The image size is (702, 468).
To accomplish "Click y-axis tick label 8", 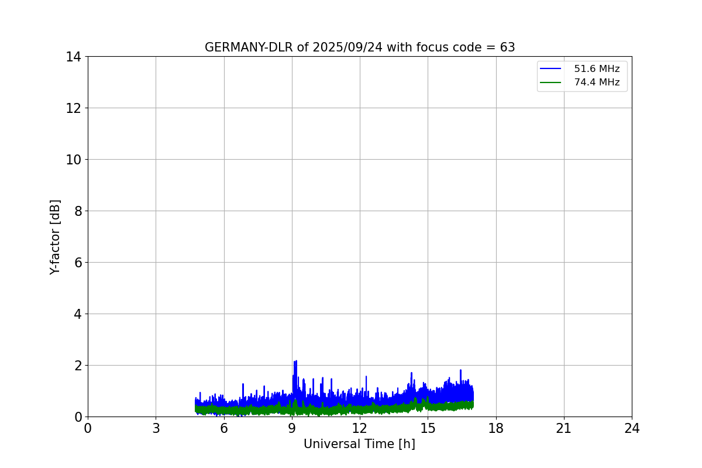I will click(x=77, y=211).
